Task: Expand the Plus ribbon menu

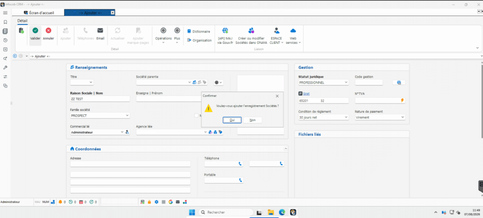Action: [177, 35]
